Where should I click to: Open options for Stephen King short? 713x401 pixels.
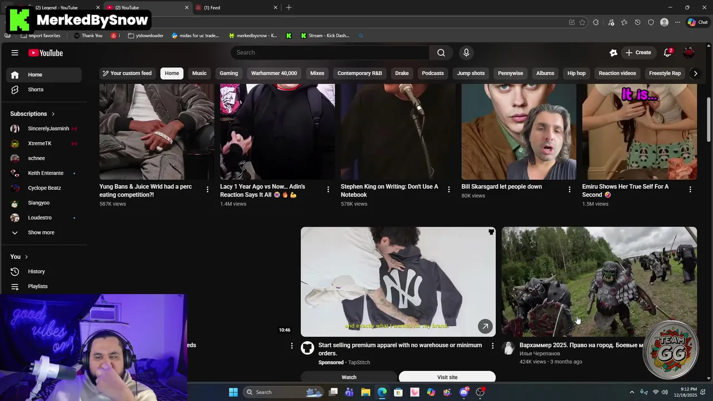pyautogui.click(x=449, y=189)
